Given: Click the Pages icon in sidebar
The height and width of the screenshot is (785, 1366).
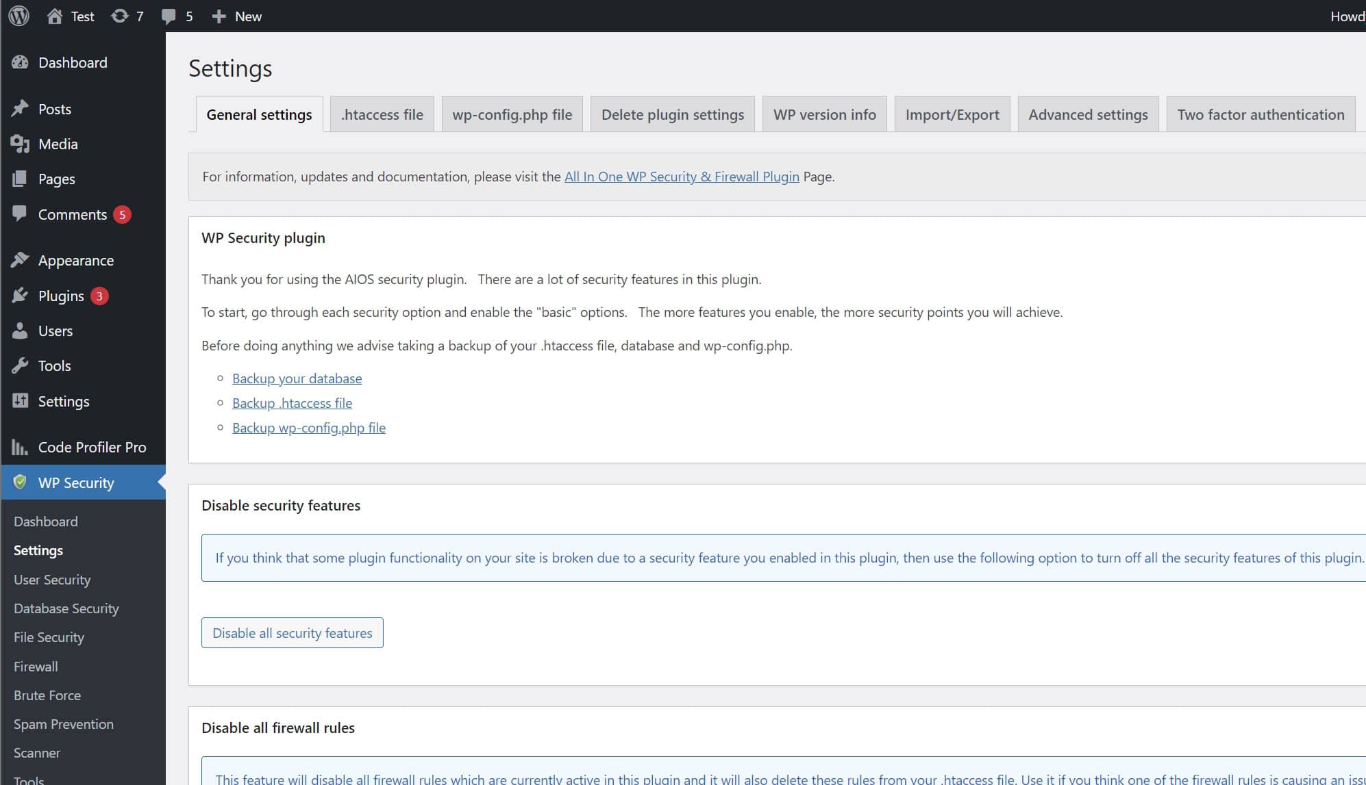Looking at the screenshot, I should (x=20, y=179).
